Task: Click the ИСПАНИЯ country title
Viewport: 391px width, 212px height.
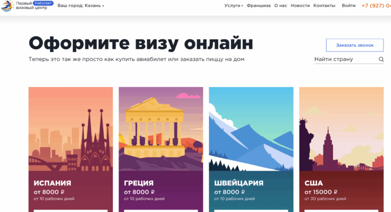Action: coord(52,183)
